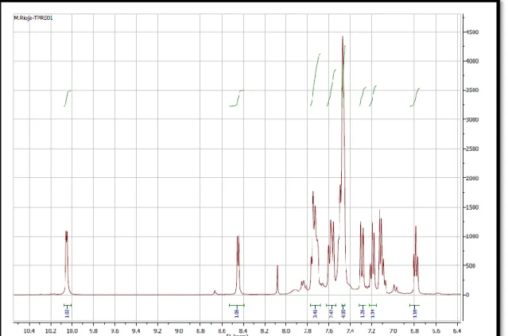The height and width of the screenshot is (336, 508).
Task: Click the 4500 label on intensity axis
Action: 472,32
